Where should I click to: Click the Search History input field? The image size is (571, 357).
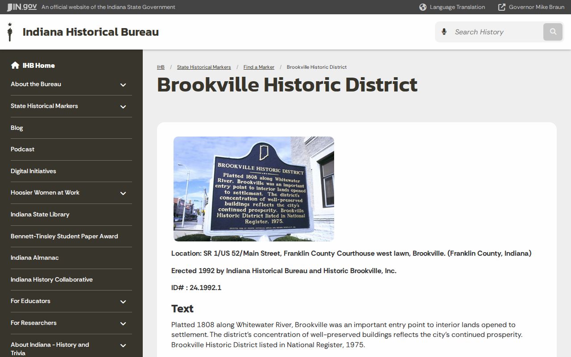496,32
